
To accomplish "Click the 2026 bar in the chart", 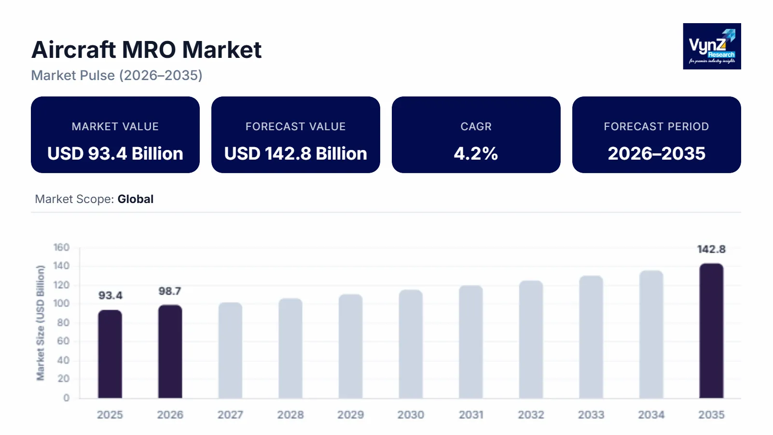I will [170, 352].
